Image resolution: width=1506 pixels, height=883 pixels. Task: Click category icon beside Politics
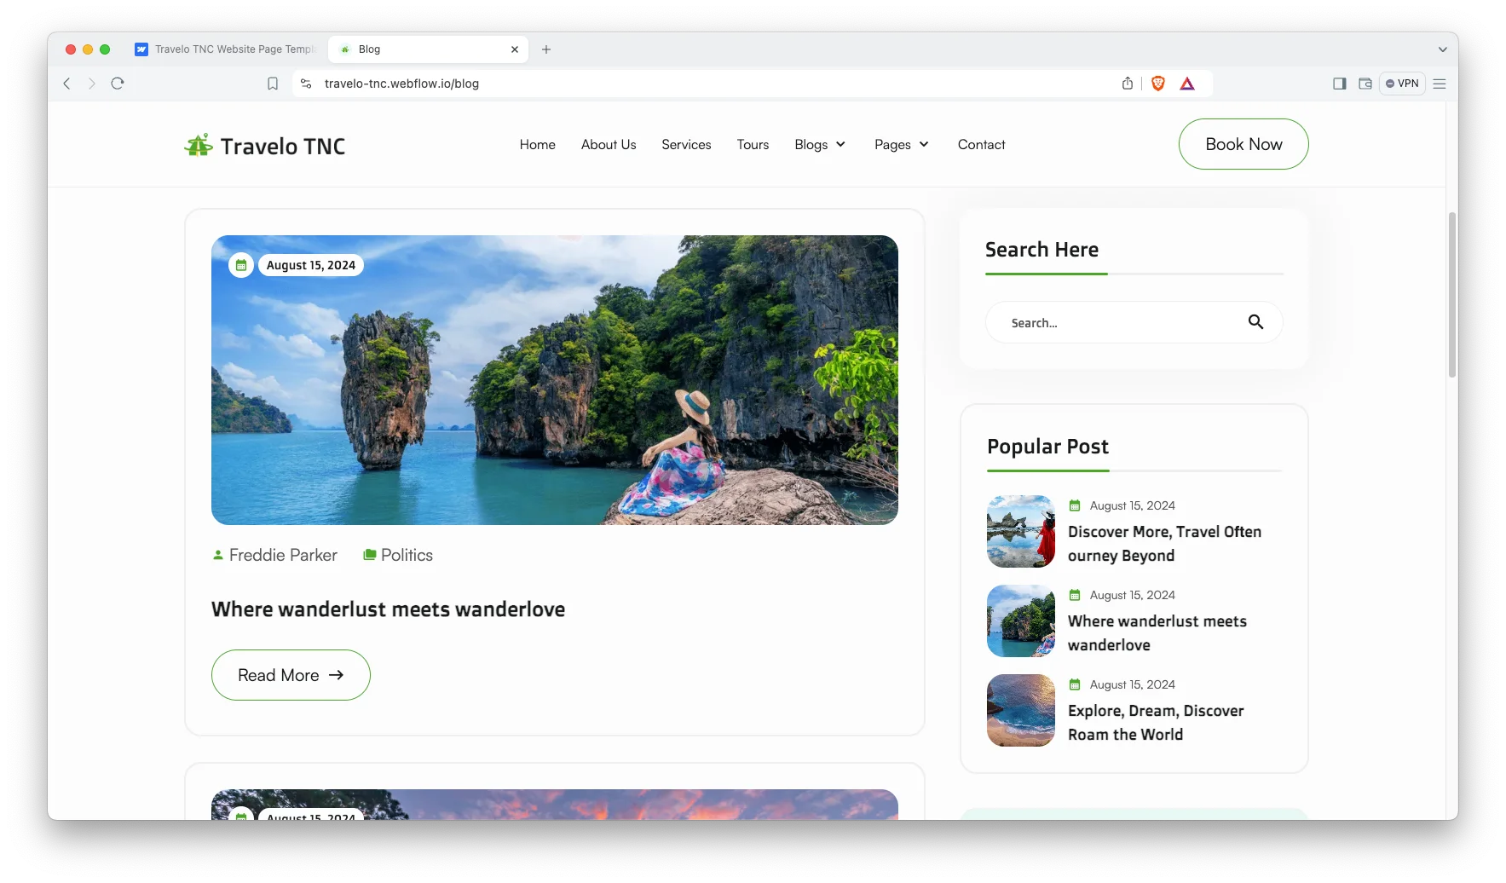coord(370,555)
